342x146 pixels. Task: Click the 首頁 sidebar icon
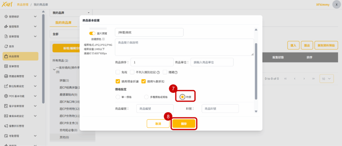click(6, 46)
